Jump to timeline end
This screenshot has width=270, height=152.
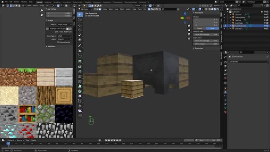click(120, 140)
